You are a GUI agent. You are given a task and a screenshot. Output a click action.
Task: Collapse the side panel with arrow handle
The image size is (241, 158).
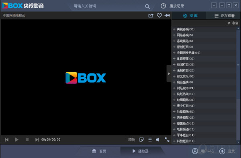pyautogui.click(x=169, y=74)
